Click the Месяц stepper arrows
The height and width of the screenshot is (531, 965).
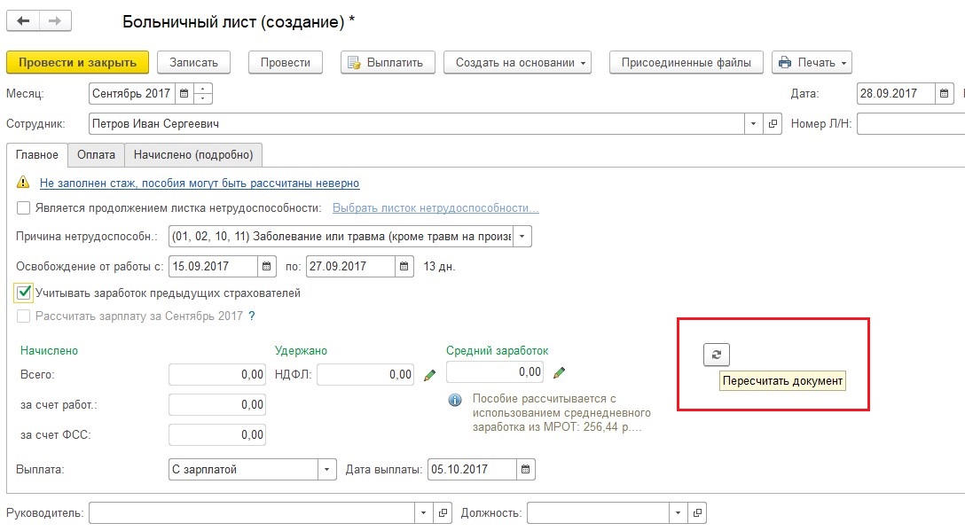click(x=203, y=93)
